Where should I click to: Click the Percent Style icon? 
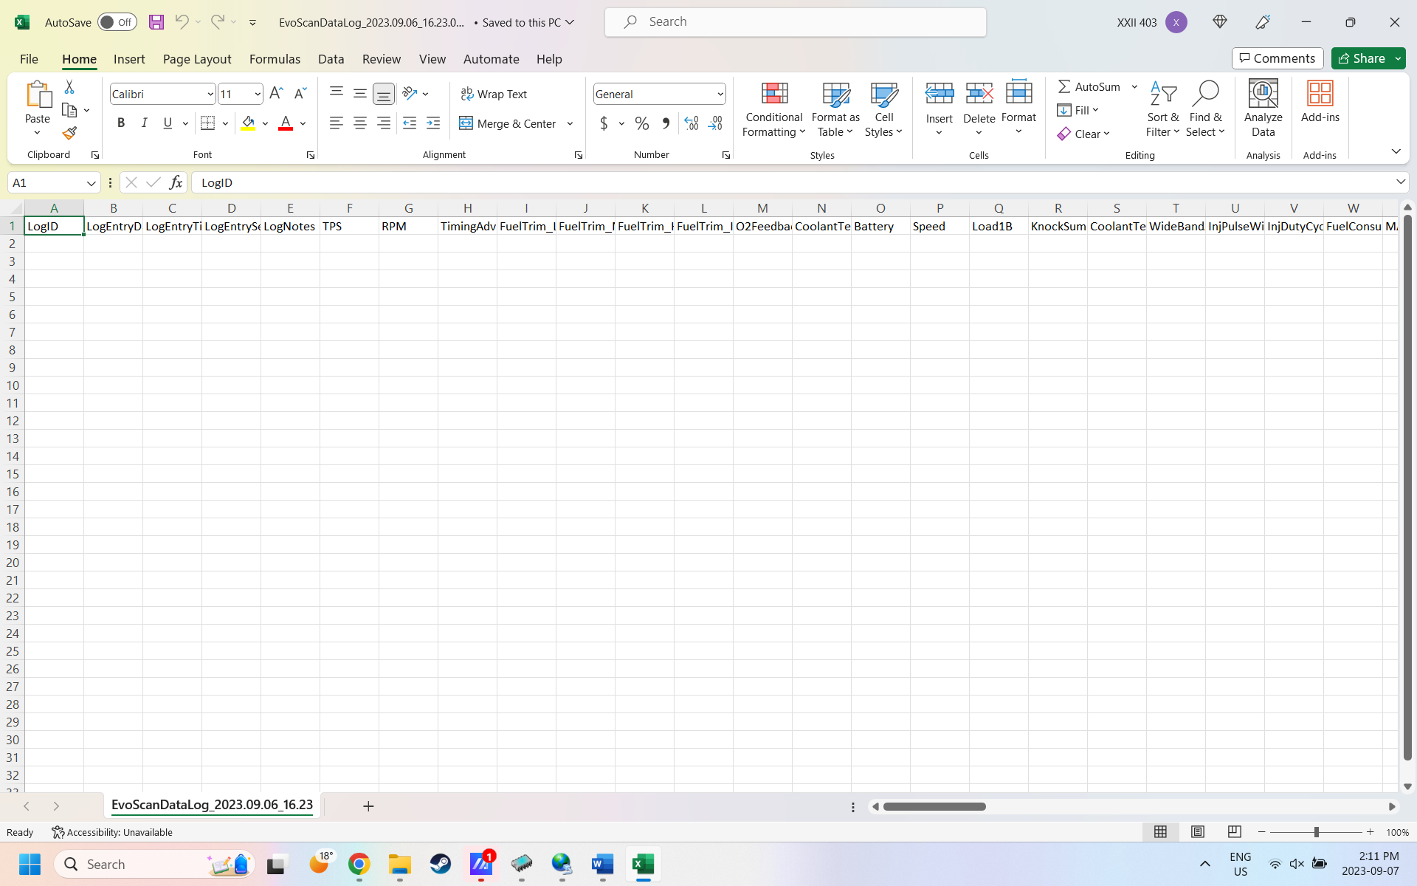tap(641, 123)
